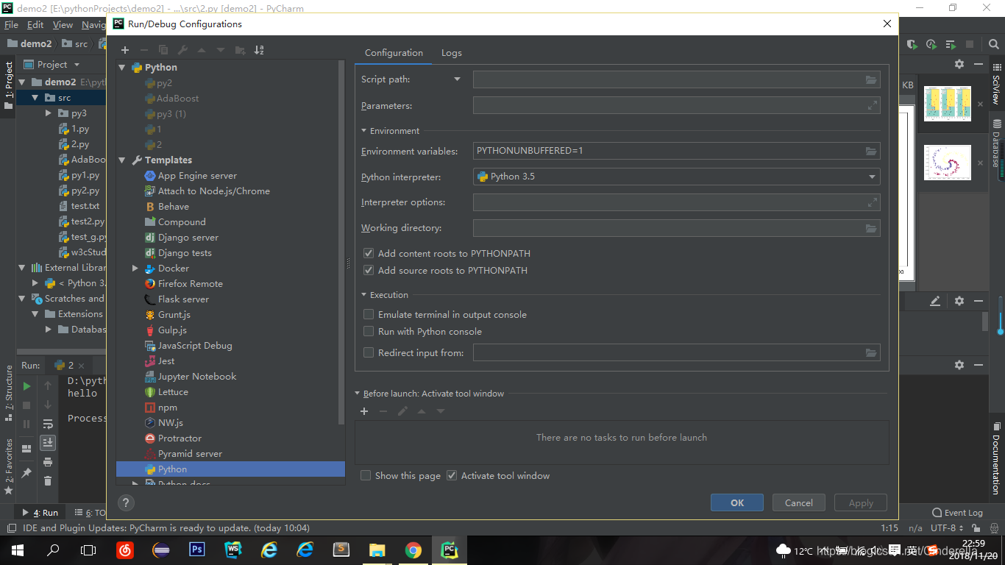Collapse the Execution section
The height and width of the screenshot is (565, 1005).
[x=363, y=295]
